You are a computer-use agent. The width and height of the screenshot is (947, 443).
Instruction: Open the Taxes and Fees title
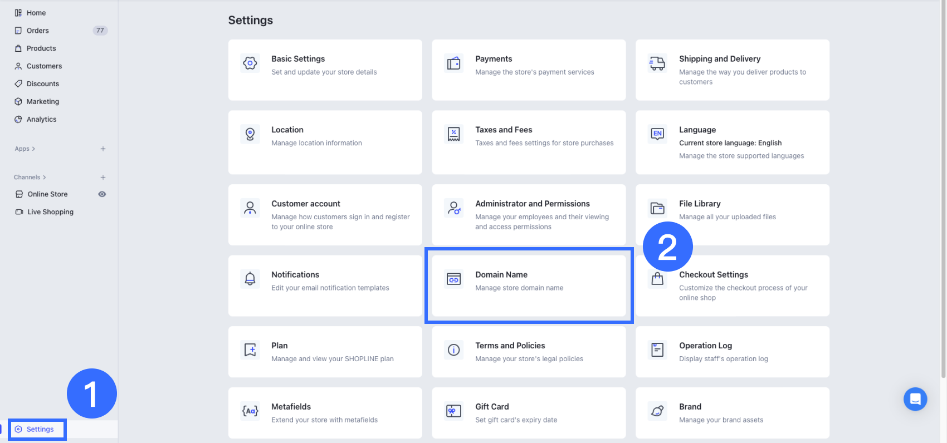[504, 130]
